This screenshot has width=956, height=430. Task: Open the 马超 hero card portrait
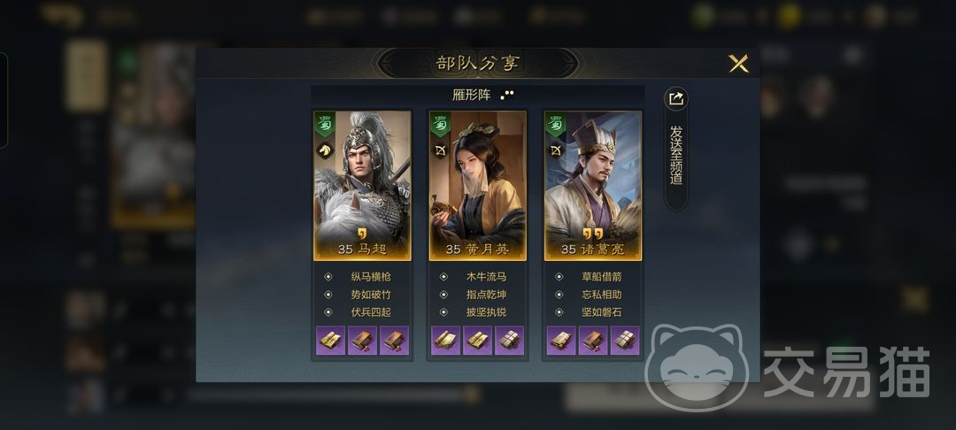coord(362,185)
